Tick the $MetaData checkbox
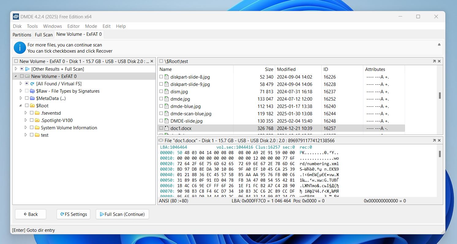 (x=27, y=98)
